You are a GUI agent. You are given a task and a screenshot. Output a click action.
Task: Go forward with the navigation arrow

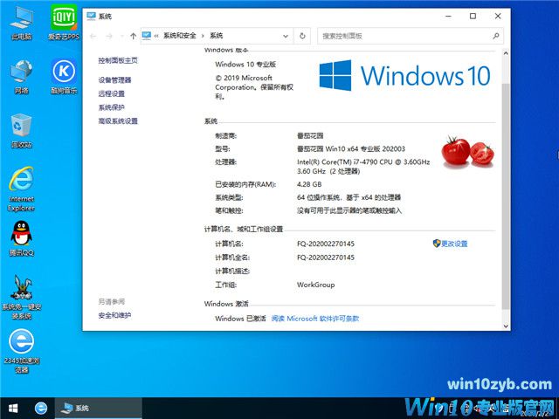[x=109, y=36]
